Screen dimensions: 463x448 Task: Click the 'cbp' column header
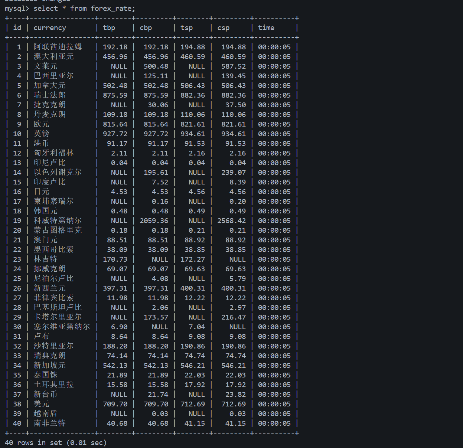(146, 28)
